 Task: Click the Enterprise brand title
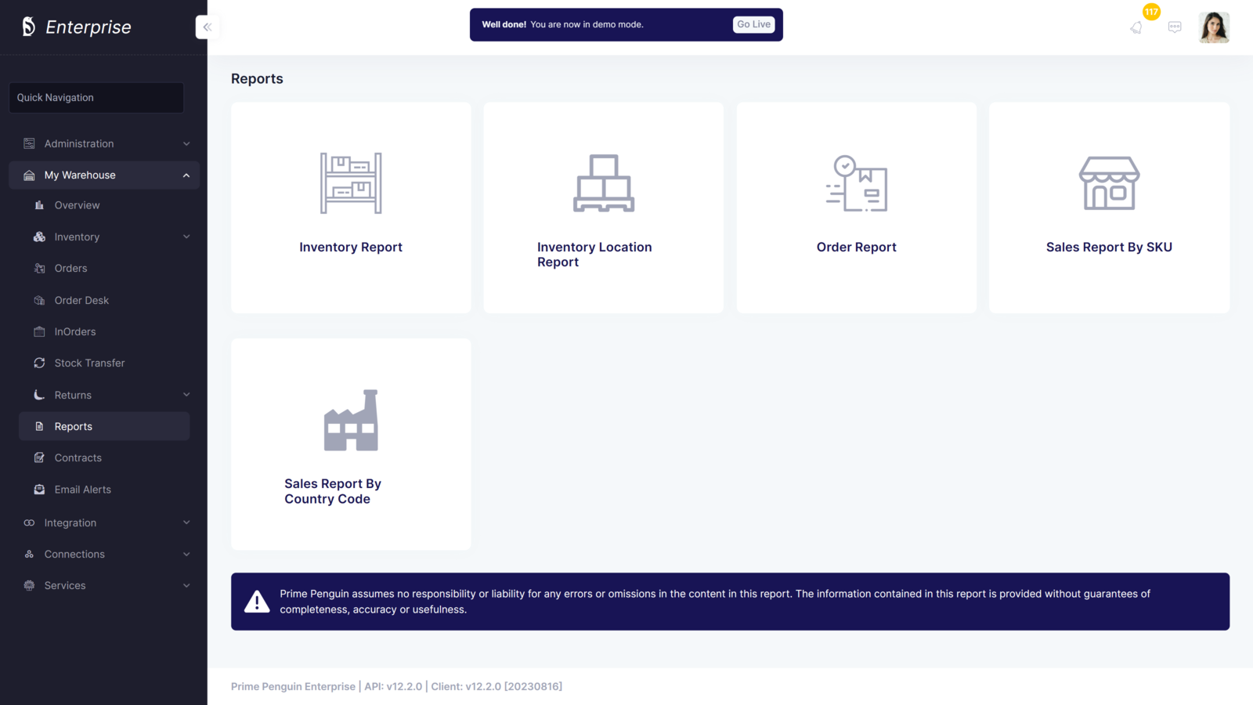[88, 27]
